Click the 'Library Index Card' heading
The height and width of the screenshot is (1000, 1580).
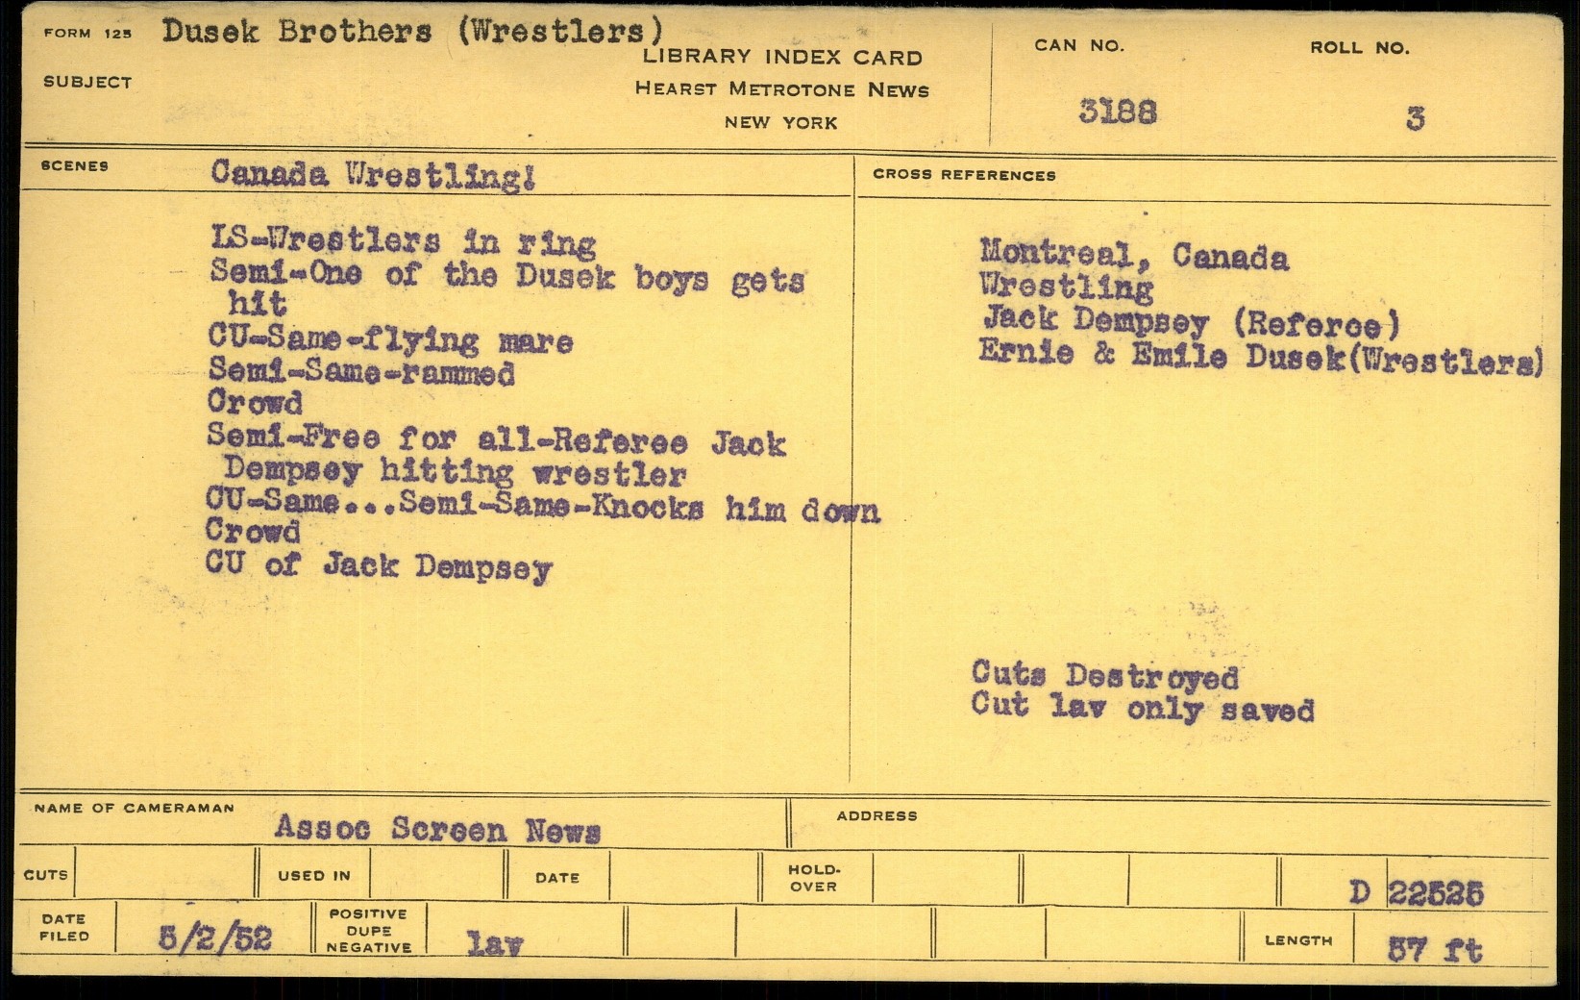tap(782, 58)
